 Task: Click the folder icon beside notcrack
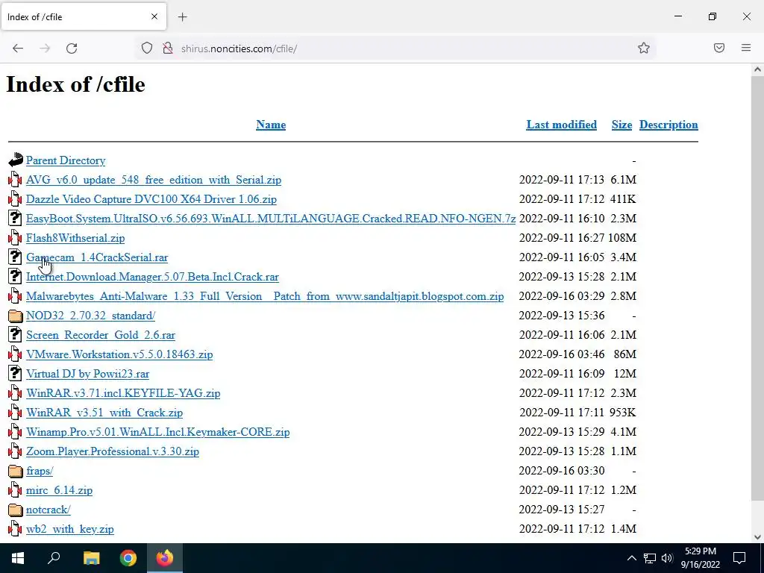point(16,510)
